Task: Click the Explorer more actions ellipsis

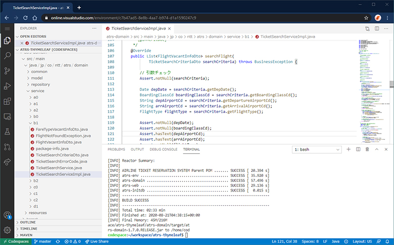Action: (x=94, y=28)
